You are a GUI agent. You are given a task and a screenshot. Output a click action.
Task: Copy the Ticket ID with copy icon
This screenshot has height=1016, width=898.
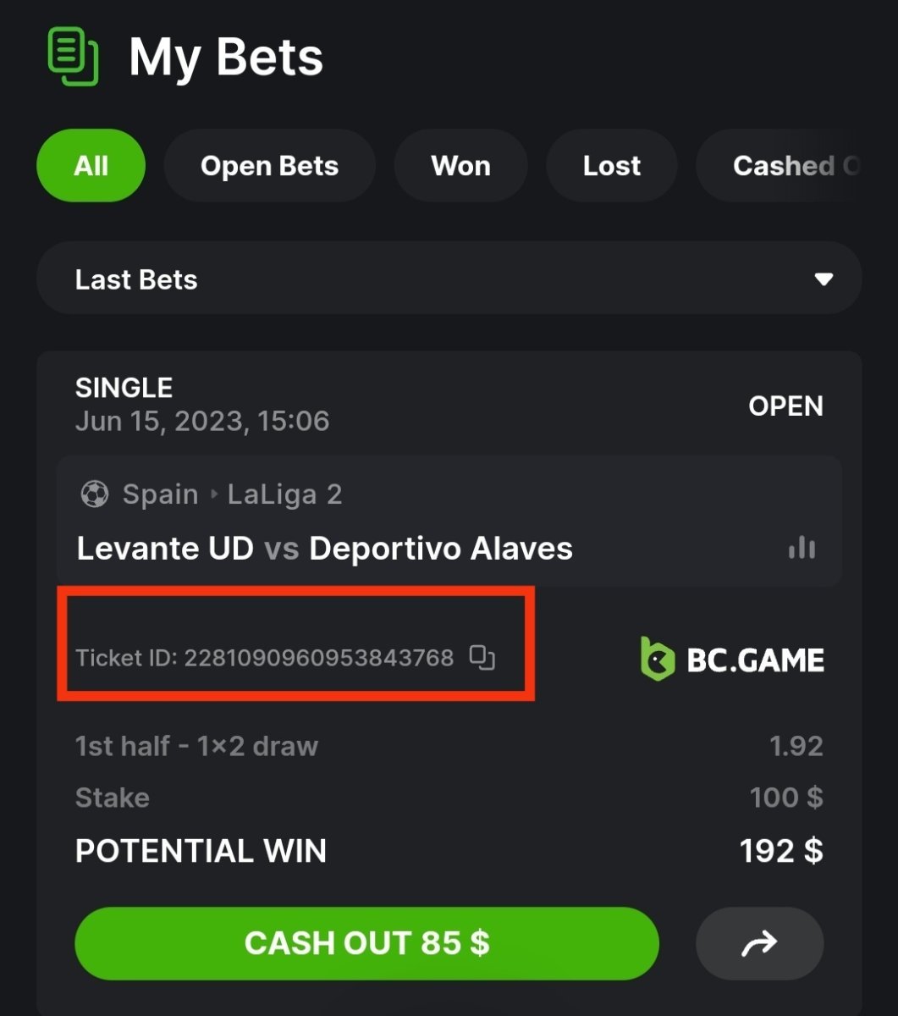tap(482, 657)
